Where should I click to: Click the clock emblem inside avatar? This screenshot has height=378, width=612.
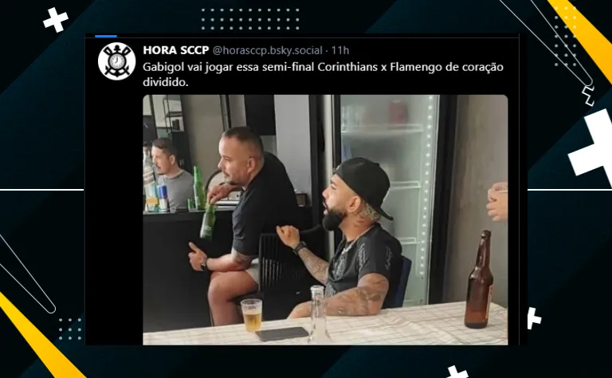pos(116,61)
